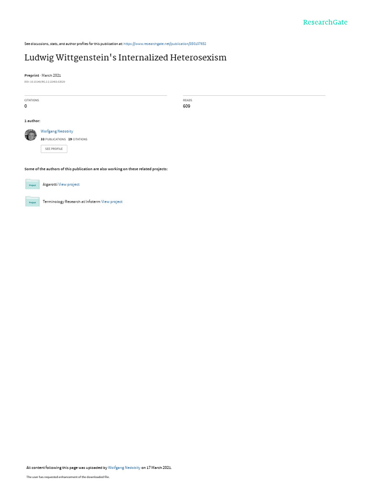
Task: Click the DOI text under Preprint
Action: click(44, 82)
